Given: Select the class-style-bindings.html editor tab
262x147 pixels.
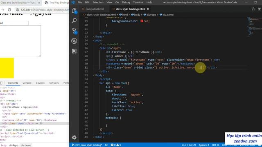Looking at the screenshot, I should (130, 9).
